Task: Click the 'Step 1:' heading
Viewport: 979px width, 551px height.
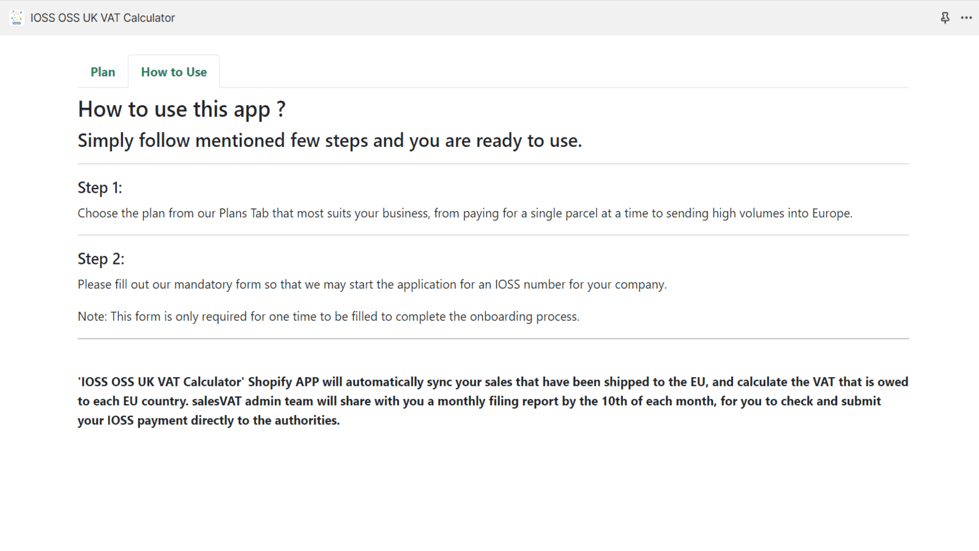Action: coord(100,188)
